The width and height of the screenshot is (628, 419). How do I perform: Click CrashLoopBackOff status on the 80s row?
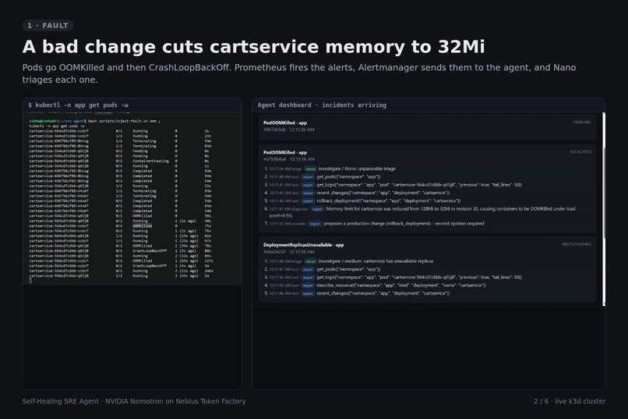click(x=150, y=251)
